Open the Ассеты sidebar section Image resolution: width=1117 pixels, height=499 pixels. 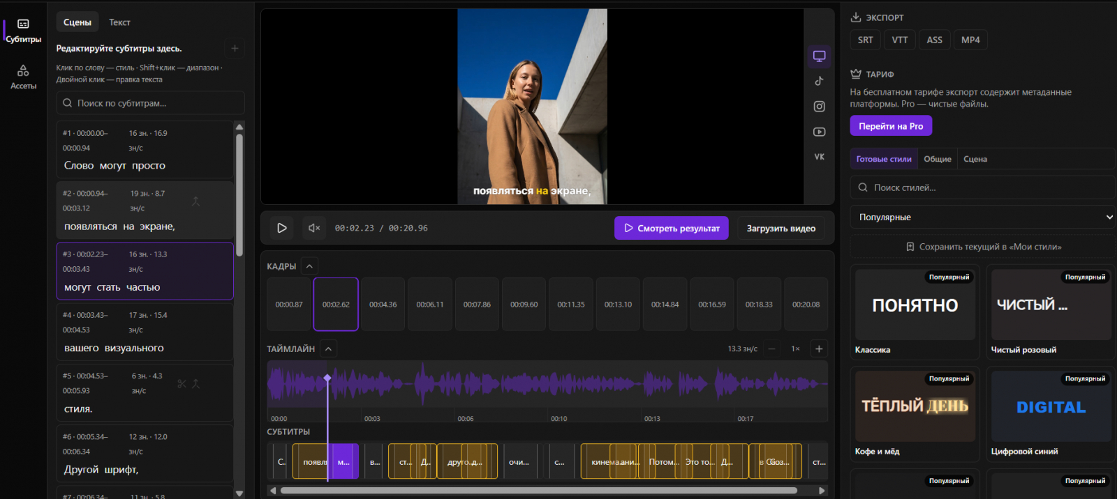click(23, 77)
